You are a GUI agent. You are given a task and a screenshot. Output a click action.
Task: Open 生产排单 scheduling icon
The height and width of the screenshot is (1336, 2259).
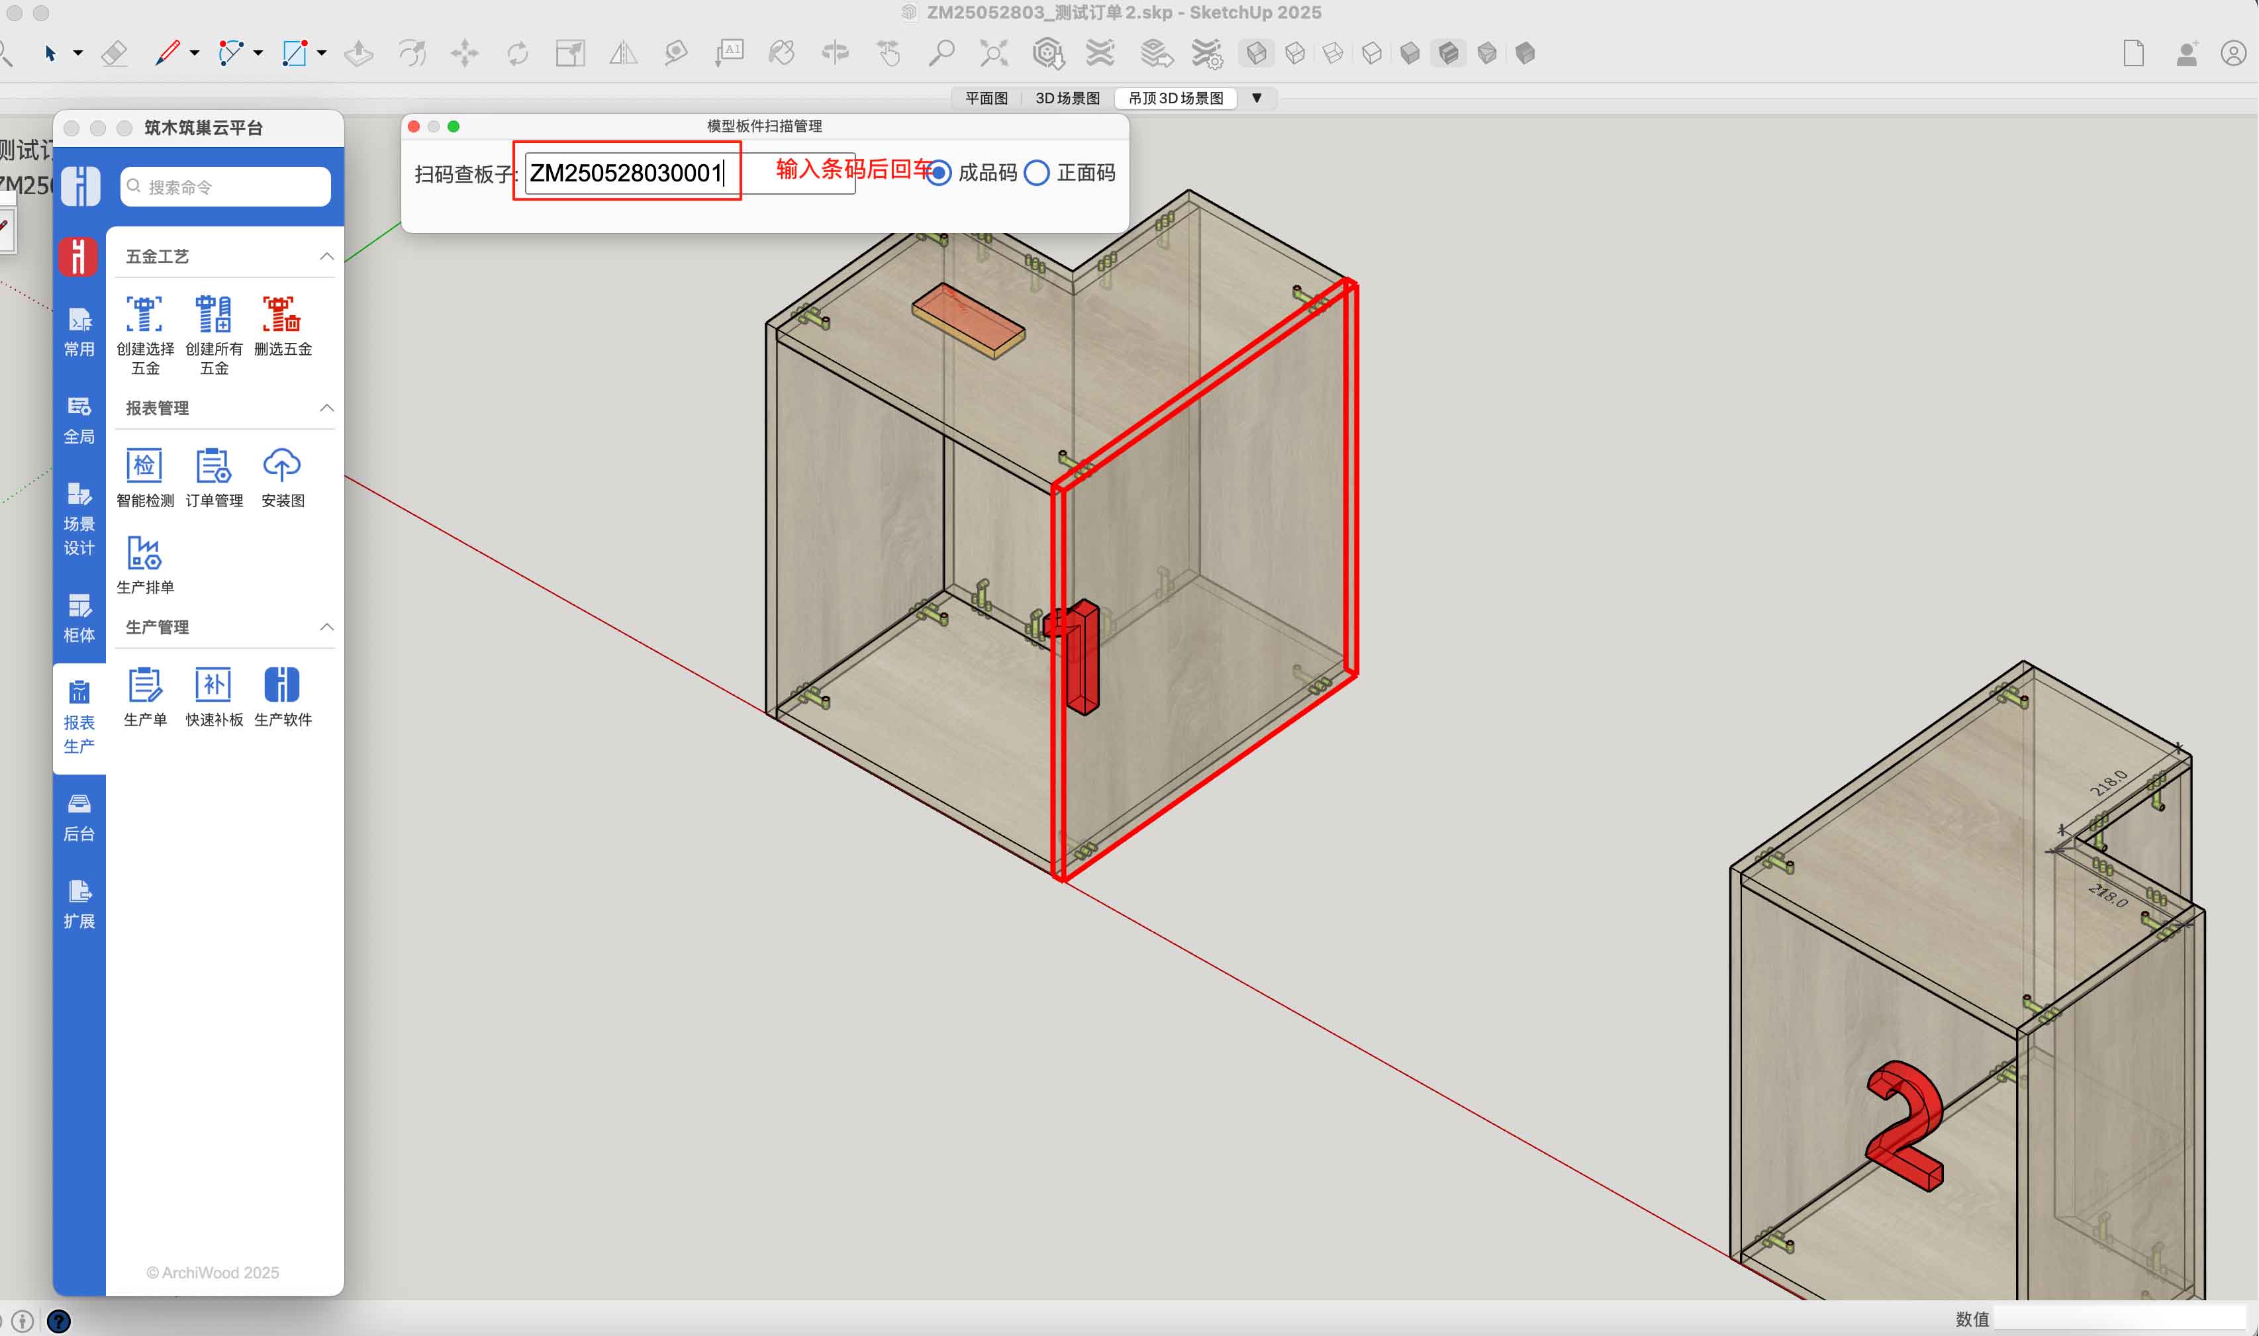pos(144,553)
